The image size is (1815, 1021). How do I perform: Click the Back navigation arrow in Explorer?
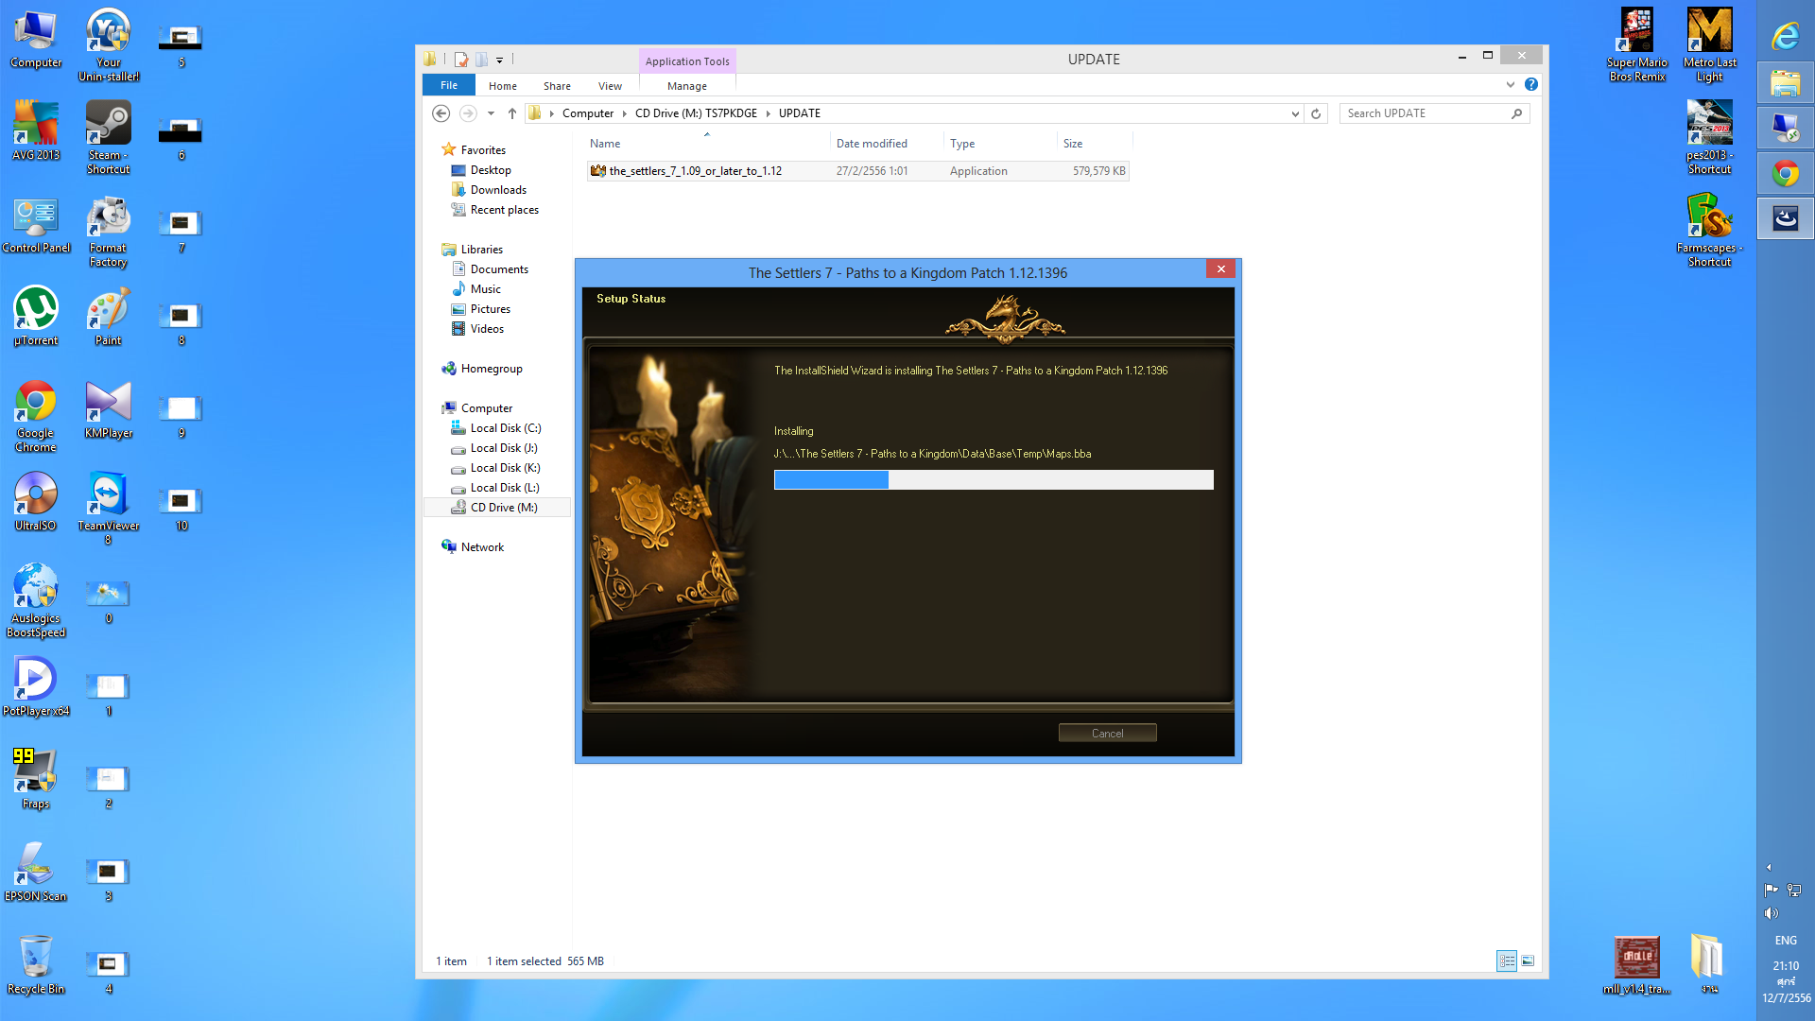coord(441,113)
